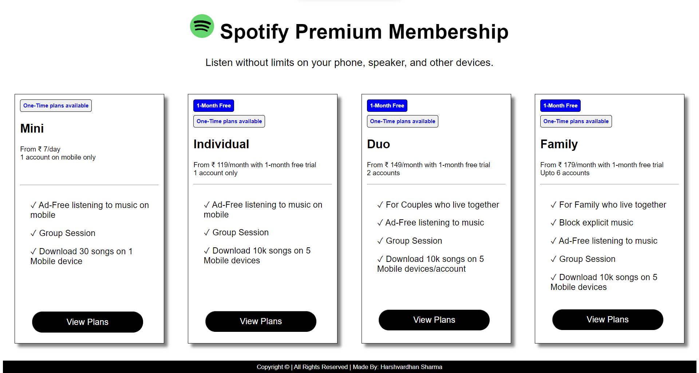Image resolution: width=699 pixels, height=373 pixels.
Task: Click the checkmark beside Download 10k songs in Family
Action: click(x=553, y=277)
